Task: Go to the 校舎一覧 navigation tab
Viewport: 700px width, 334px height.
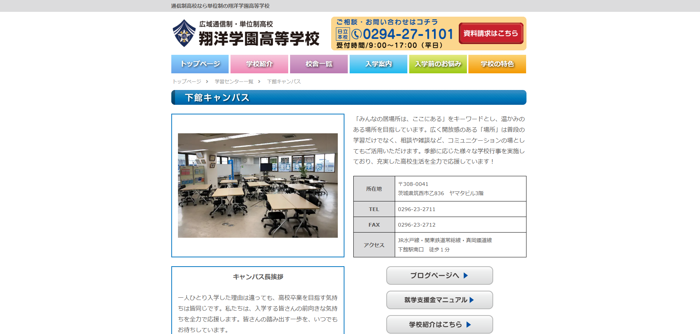Action: pos(319,64)
